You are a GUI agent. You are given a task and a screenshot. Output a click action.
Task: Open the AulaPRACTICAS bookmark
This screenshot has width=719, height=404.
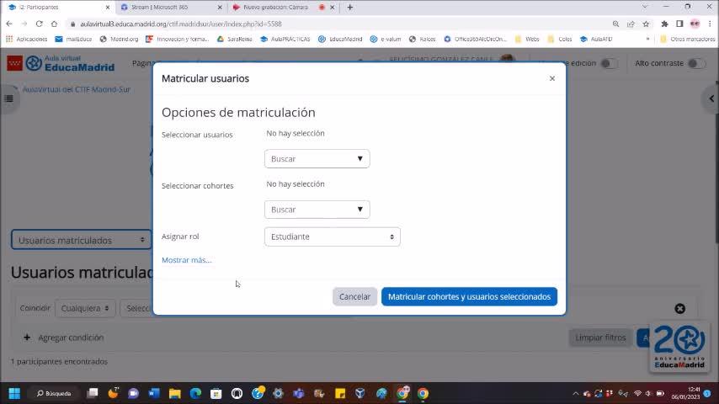285,40
